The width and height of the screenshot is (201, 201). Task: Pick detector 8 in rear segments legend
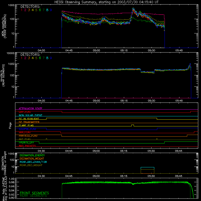tap(47, 58)
